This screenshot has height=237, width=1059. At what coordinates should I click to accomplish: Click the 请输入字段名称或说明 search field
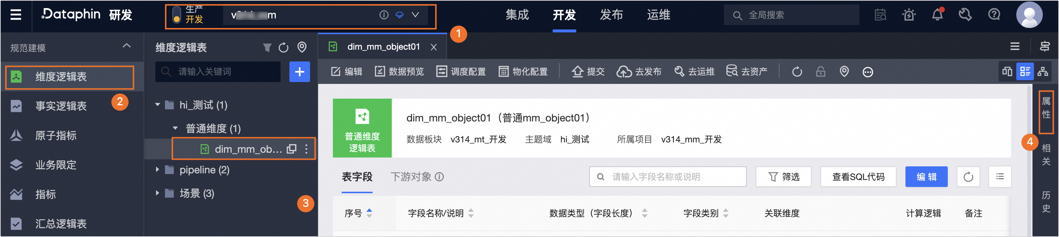pyautogui.click(x=668, y=177)
